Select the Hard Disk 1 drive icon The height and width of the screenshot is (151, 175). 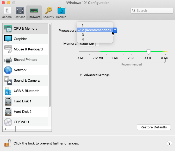click(x=8, y=101)
